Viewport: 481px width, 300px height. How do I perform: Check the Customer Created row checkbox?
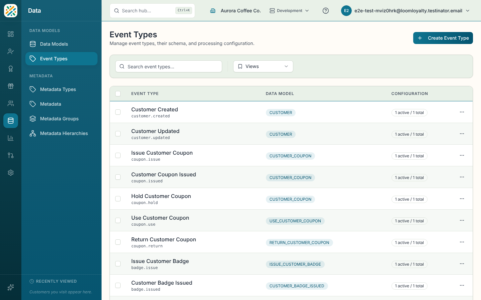click(118, 112)
